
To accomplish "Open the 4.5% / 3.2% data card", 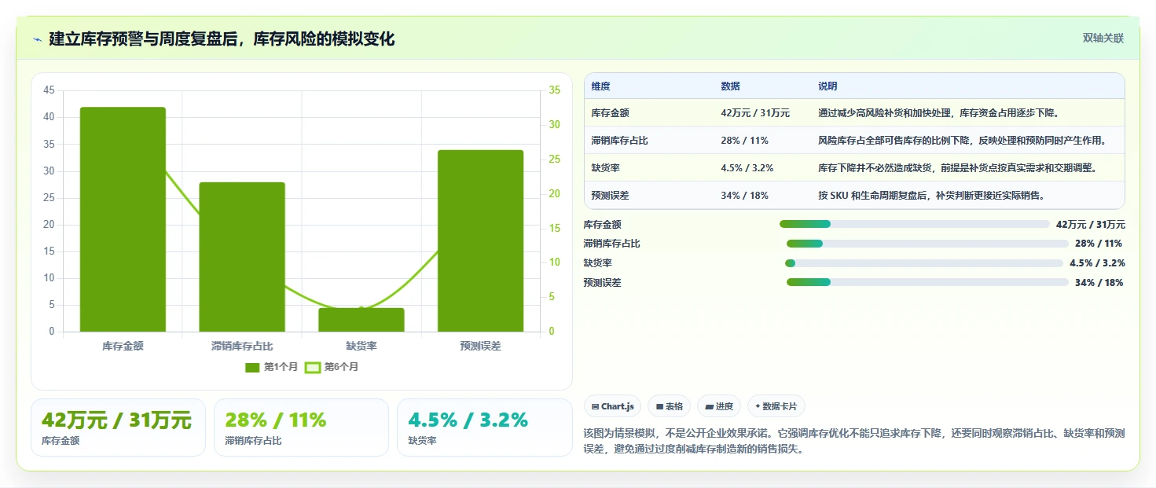I will [x=485, y=427].
